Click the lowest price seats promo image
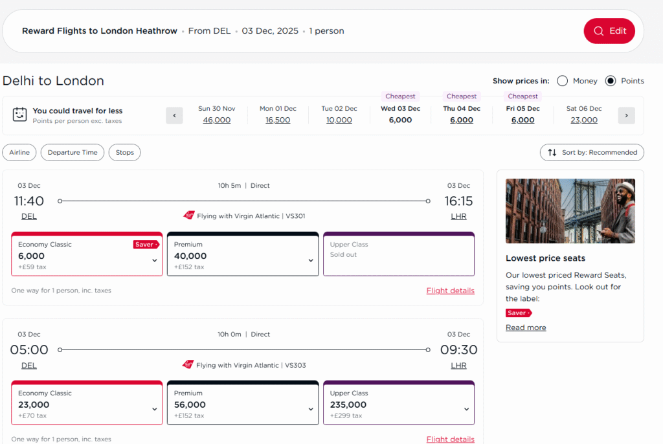Image resolution: width=663 pixels, height=444 pixels. 570,211
